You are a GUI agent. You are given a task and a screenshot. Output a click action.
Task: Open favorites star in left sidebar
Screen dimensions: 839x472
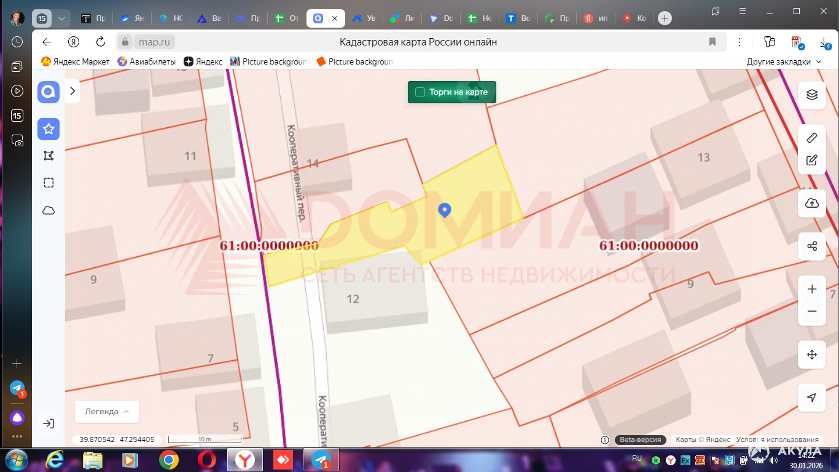pos(49,129)
